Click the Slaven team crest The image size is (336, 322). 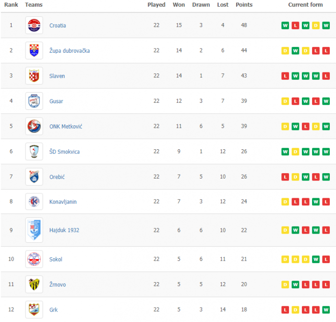click(34, 76)
